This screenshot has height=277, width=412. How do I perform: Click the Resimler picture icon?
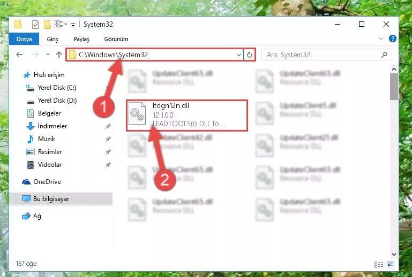(x=31, y=152)
